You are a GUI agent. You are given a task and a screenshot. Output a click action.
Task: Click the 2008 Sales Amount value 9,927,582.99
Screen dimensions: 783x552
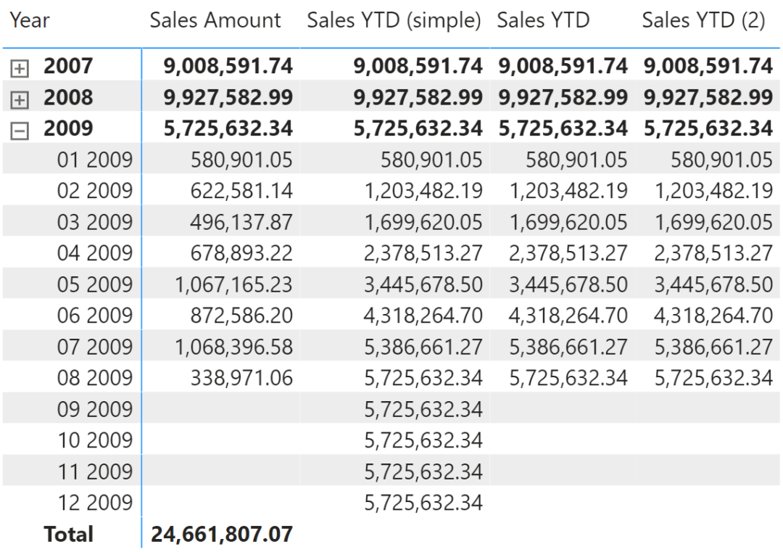(x=228, y=98)
